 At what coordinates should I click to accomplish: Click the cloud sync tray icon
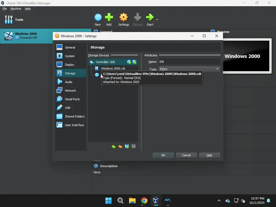tap(228, 201)
